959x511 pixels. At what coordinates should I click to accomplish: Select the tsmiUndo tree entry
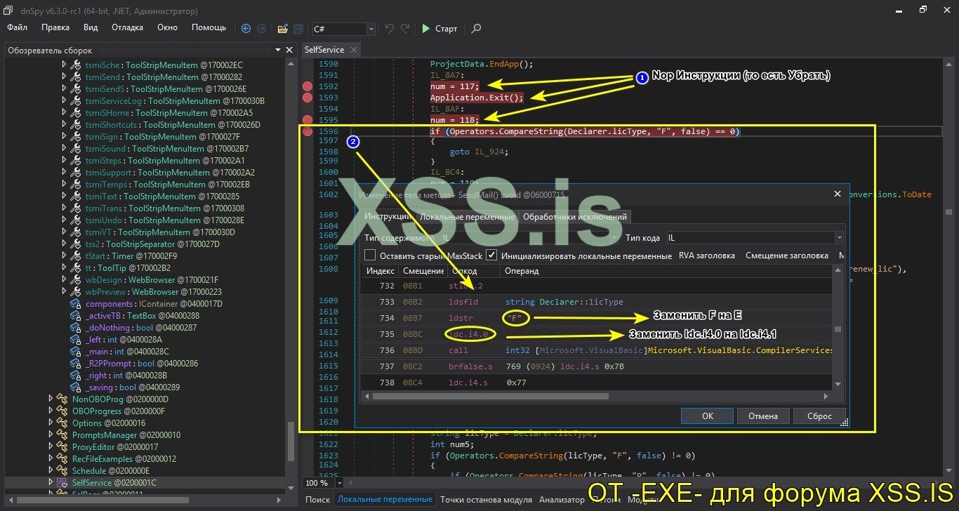[165, 220]
